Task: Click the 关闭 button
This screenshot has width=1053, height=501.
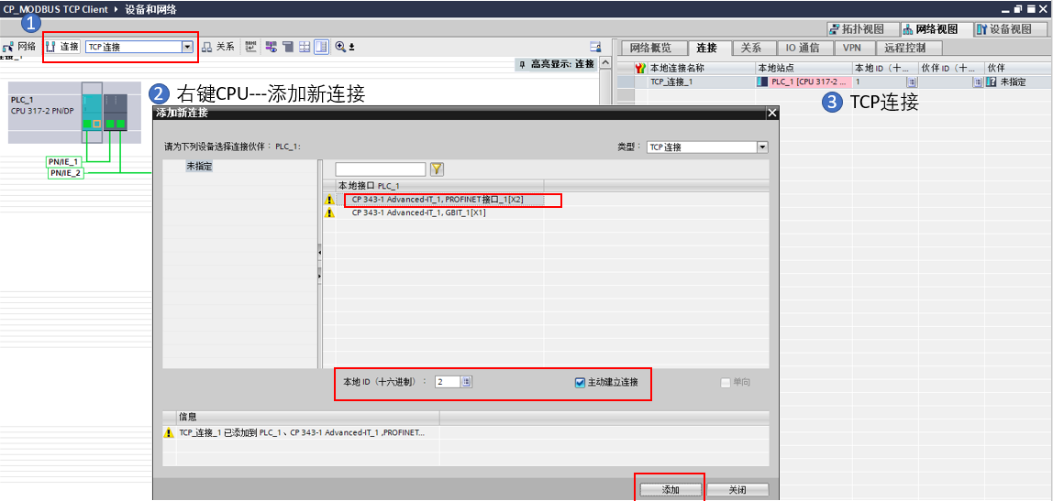Action: [x=737, y=490]
